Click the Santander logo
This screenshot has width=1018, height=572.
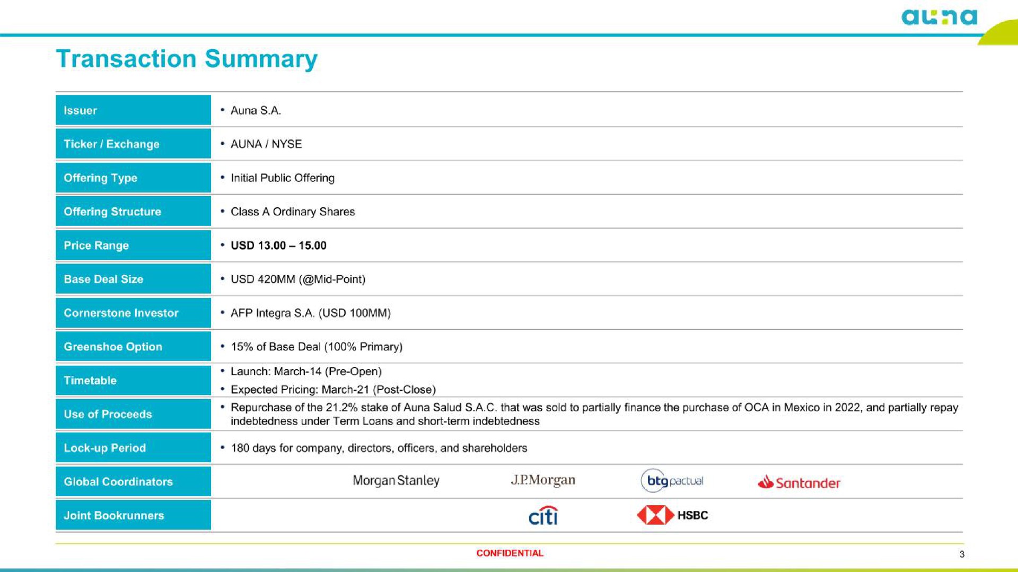(x=799, y=482)
